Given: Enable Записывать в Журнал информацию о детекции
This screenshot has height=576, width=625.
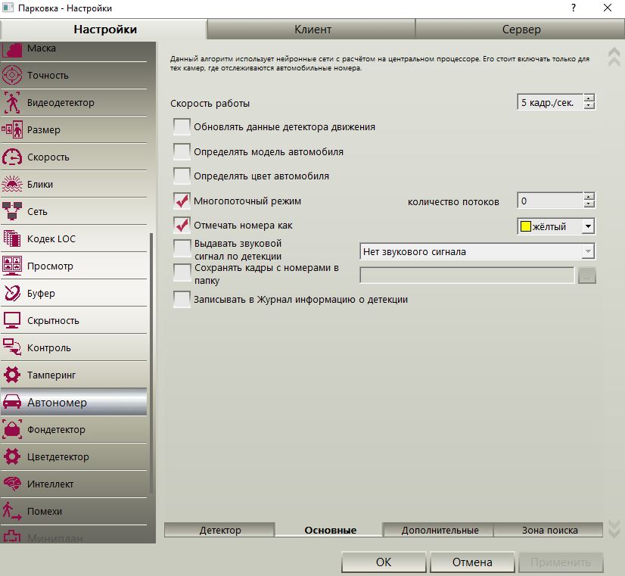Looking at the screenshot, I should click(182, 300).
